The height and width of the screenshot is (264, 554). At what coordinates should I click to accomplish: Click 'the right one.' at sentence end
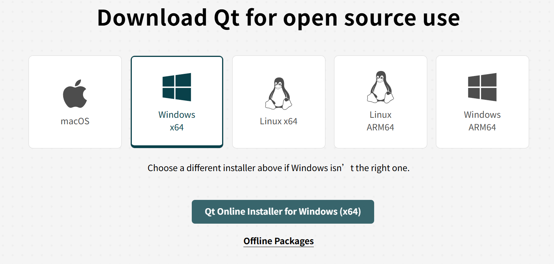pos(382,168)
